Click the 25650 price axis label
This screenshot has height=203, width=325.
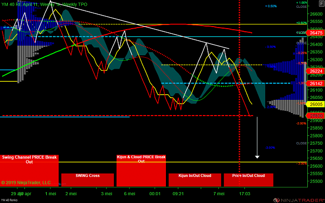point(316,158)
